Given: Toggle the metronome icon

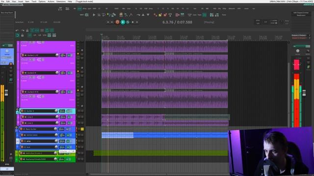Looking at the screenshot, I should click(x=27, y=30).
